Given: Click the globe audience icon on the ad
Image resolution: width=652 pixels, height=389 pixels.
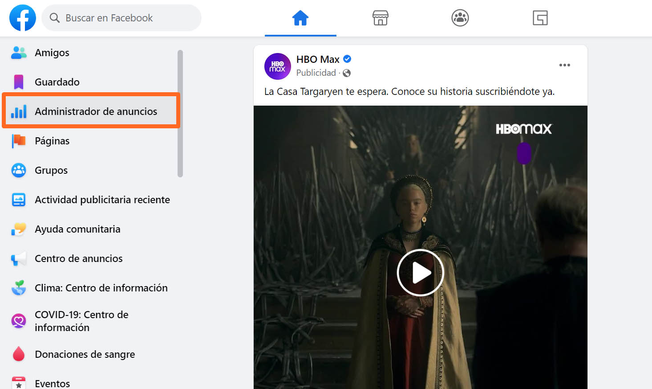Looking at the screenshot, I should tap(347, 73).
